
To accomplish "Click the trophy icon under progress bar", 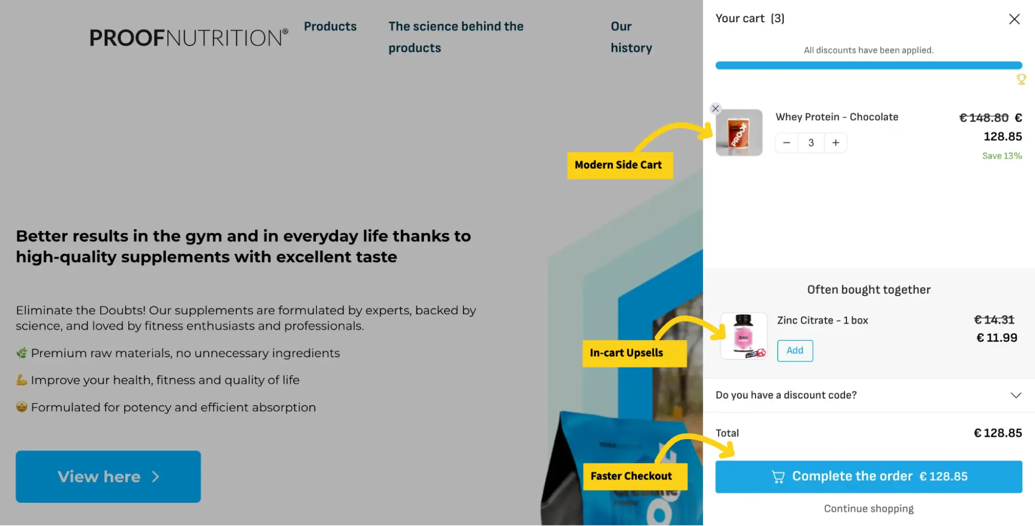I will [x=1021, y=79].
